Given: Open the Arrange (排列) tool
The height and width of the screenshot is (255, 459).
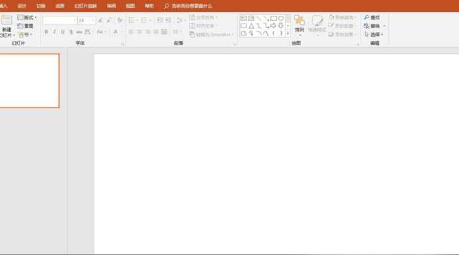Looking at the screenshot, I should pyautogui.click(x=299, y=25).
